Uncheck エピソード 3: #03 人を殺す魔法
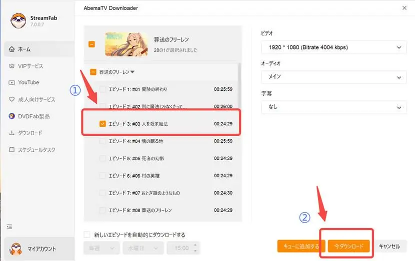The height and width of the screenshot is (261, 415). point(102,124)
